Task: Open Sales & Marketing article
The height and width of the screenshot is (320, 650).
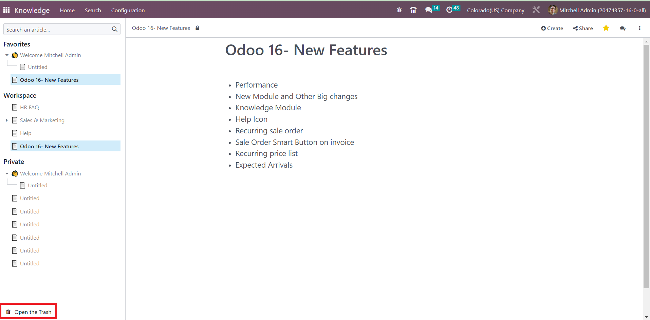Action: tap(42, 120)
